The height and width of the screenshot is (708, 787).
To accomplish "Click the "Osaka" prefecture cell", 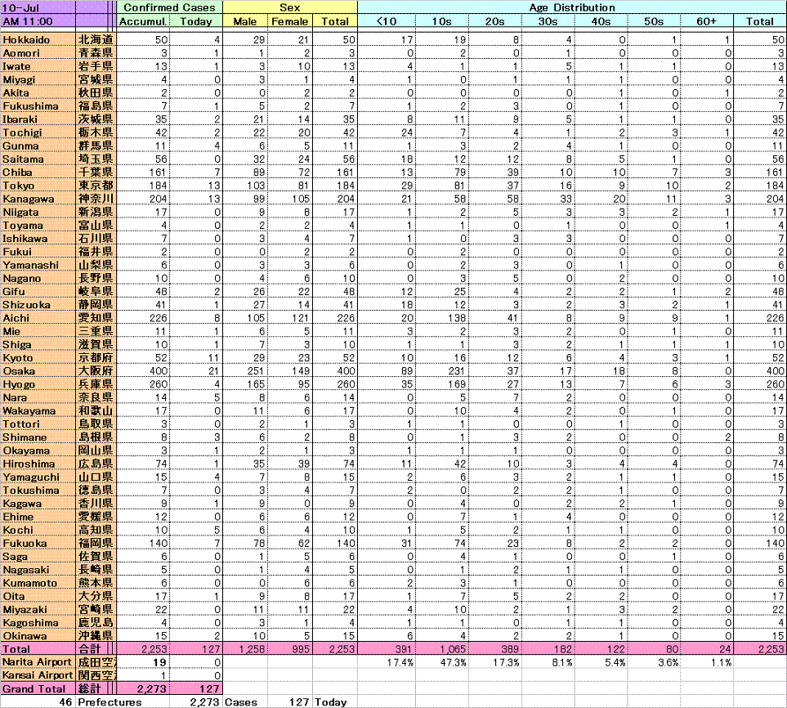I will tap(38, 371).
